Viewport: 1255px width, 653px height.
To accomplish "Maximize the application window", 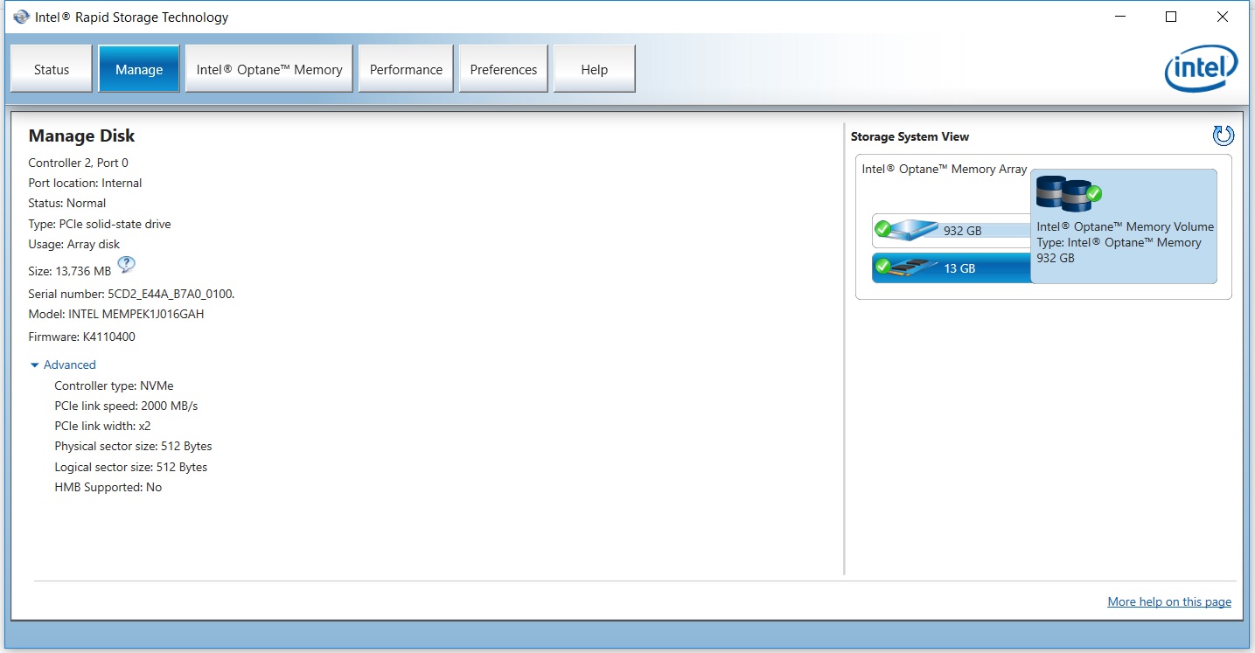I will 1171,17.
